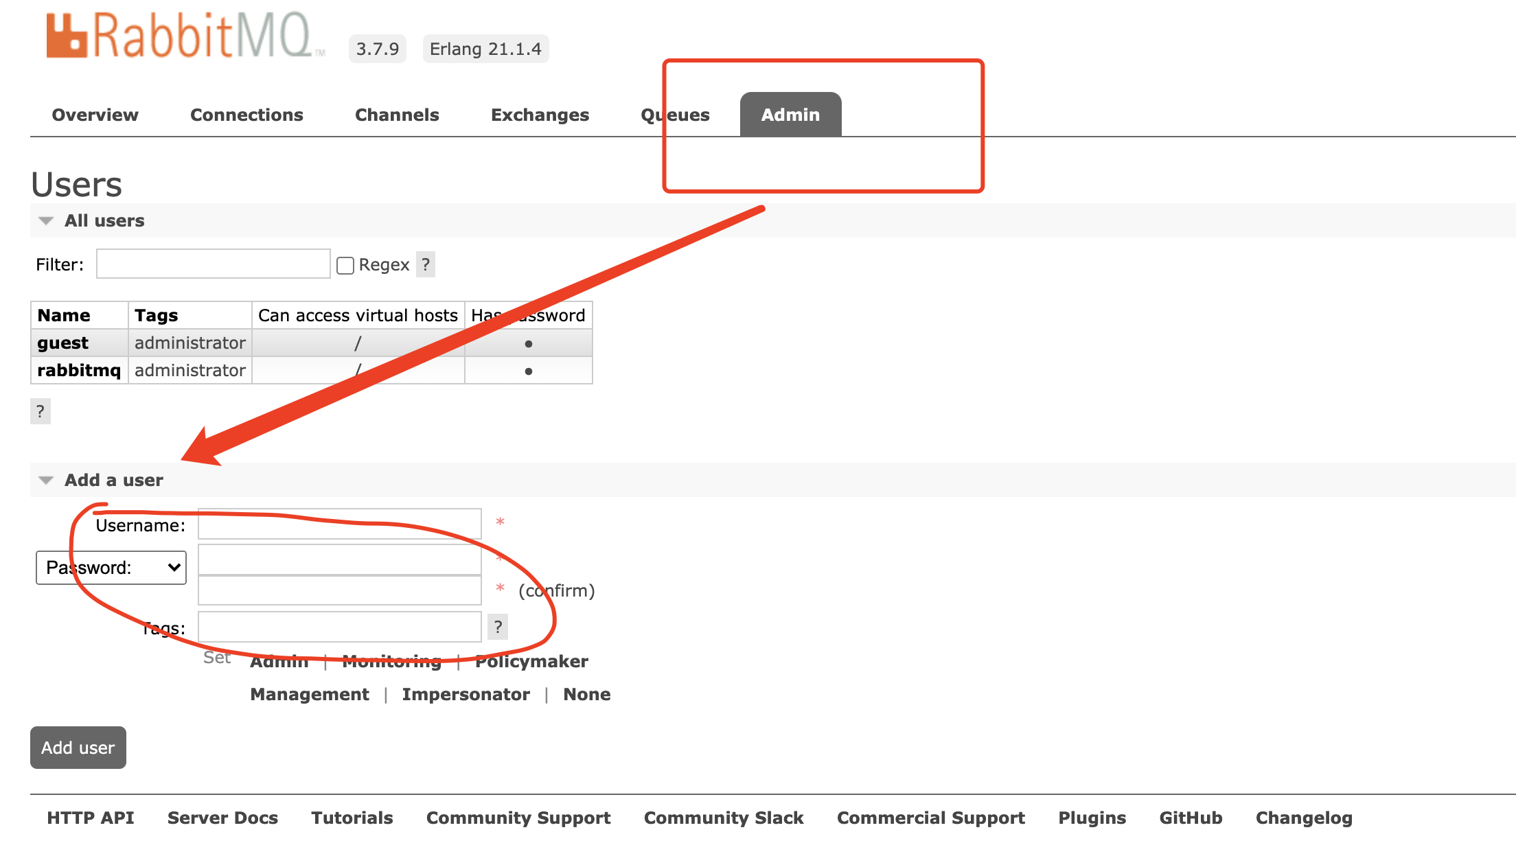Open Server Docs link
This screenshot has width=1516, height=854.
click(222, 818)
